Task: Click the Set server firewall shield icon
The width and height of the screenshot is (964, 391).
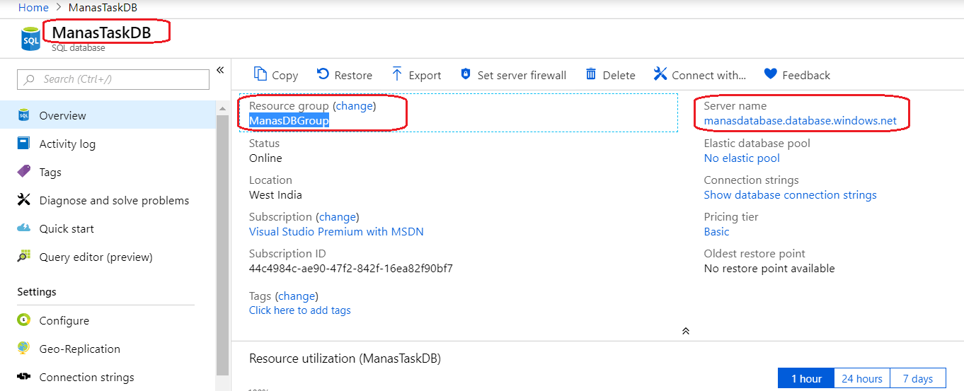Action: tap(466, 74)
